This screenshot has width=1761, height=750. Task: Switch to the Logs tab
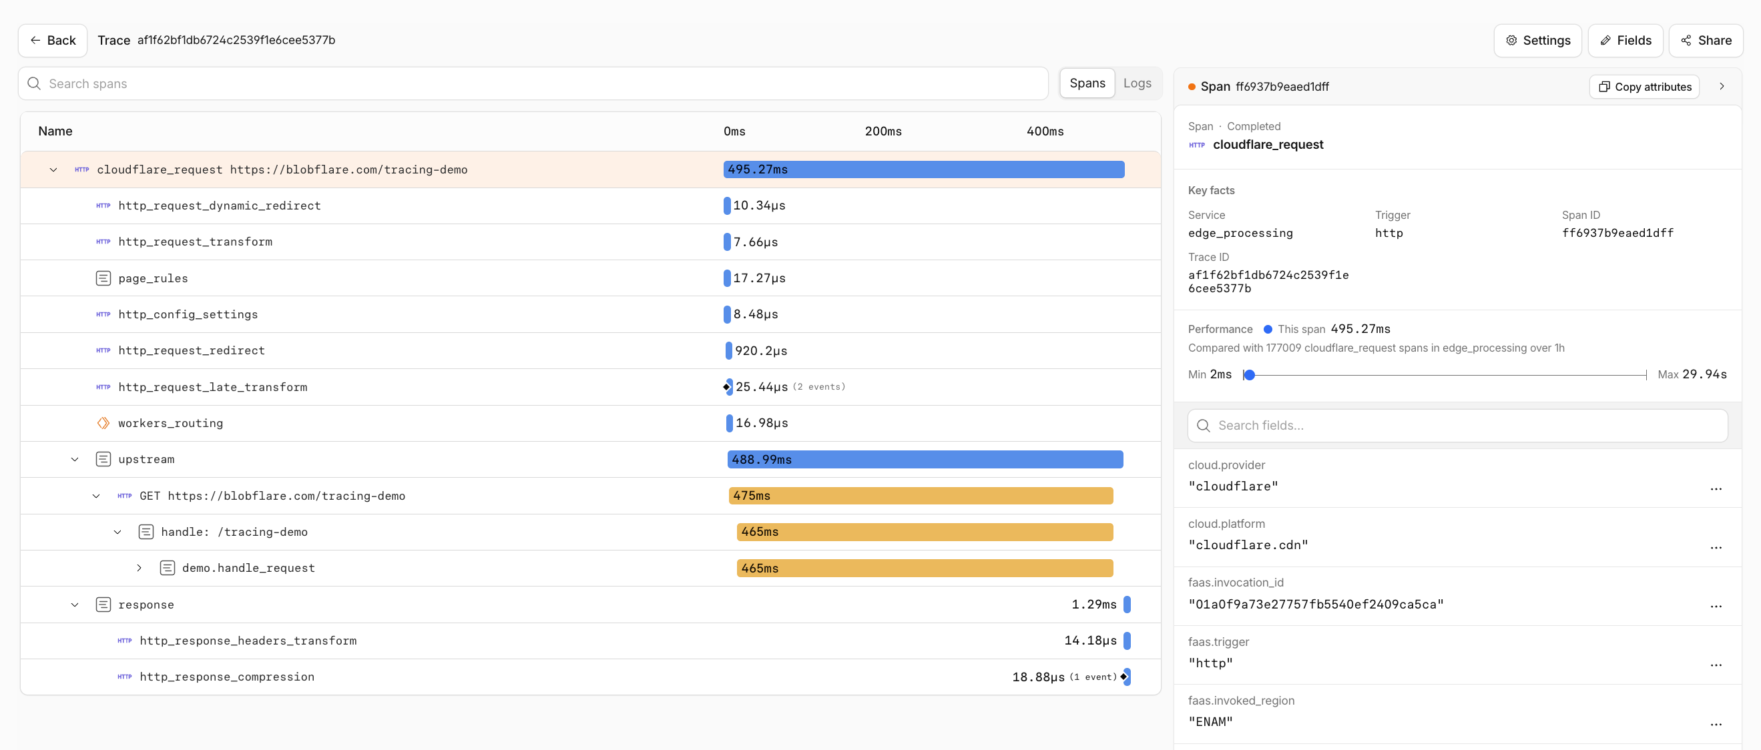point(1137,83)
